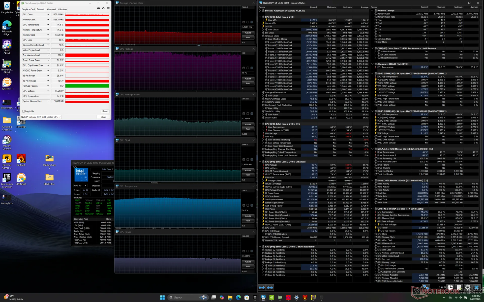Enable Log to file checkbox
The image size is (484, 302).
[24, 111]
